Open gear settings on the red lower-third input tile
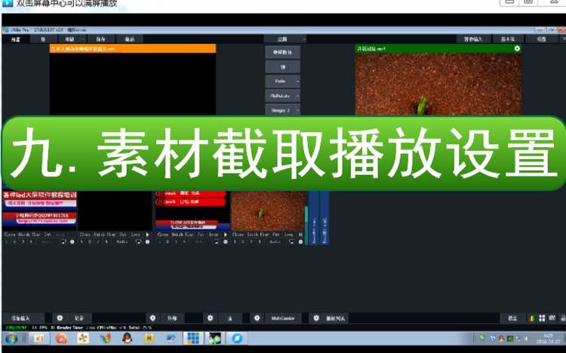Image resolution: width=566 pixels, height=353 pixels. click(x=225, y=242)
